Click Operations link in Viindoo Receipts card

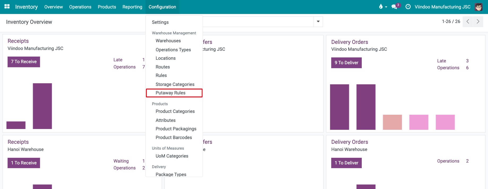pyautogui.click(x=125, y=67)
